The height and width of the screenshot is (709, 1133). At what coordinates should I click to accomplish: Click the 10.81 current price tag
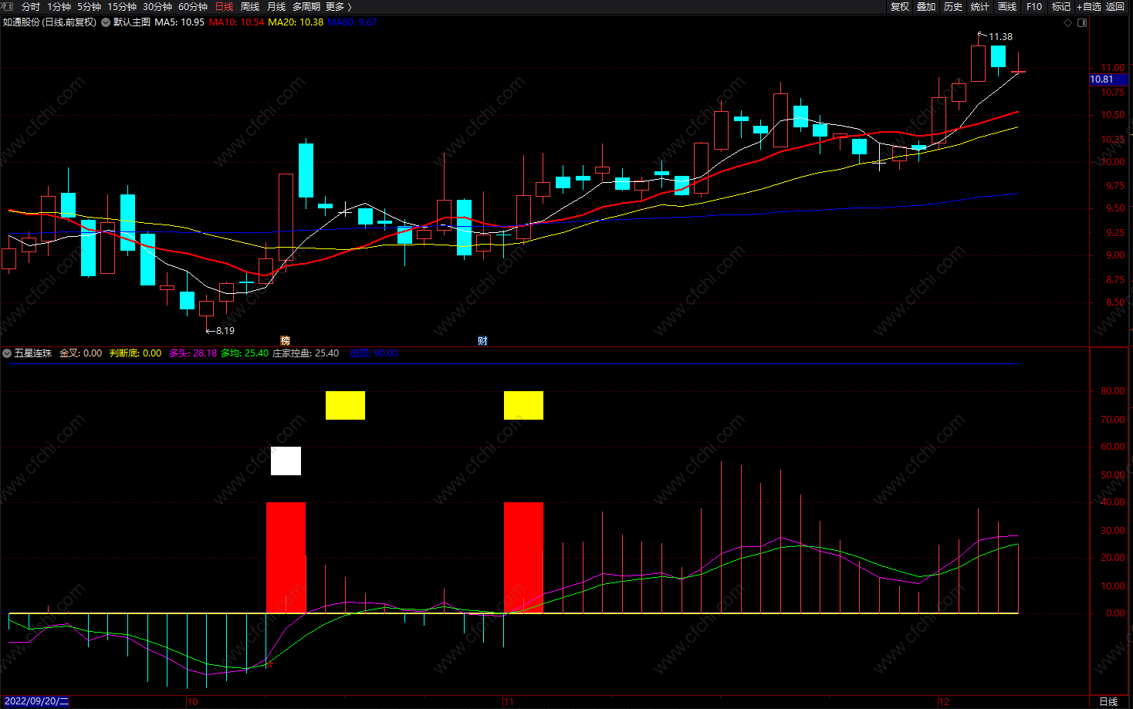[1108, 79]
